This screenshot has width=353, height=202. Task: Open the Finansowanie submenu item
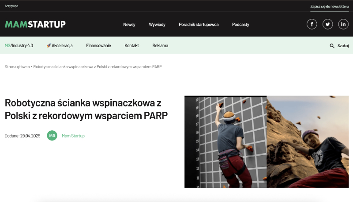pos(98,46)
